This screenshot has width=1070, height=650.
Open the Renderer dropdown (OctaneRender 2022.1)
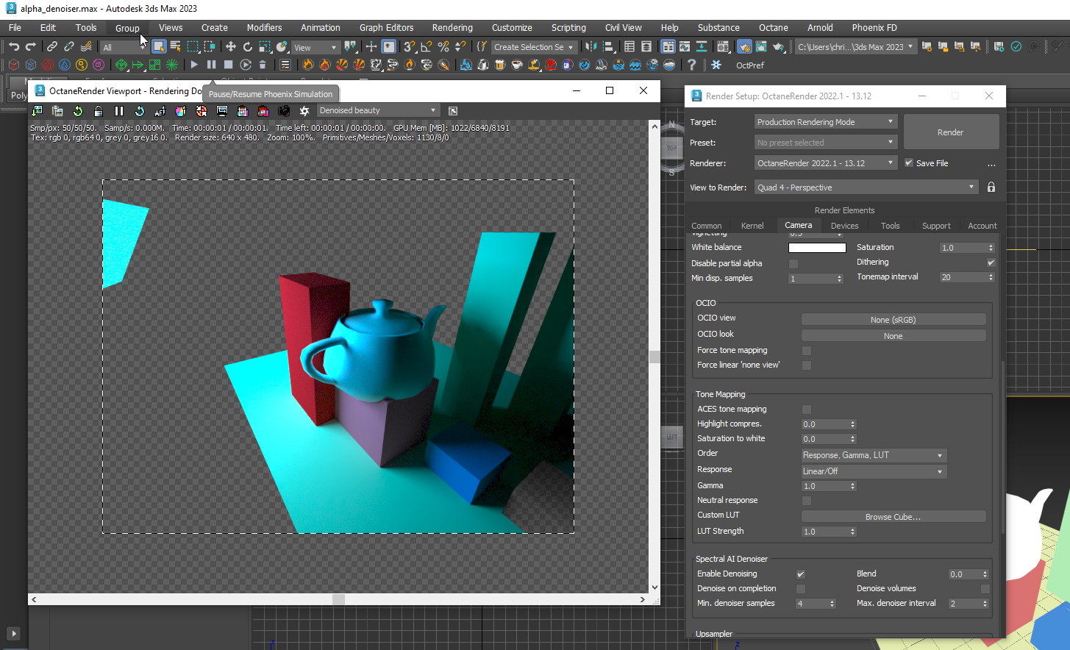click(826, 163)
